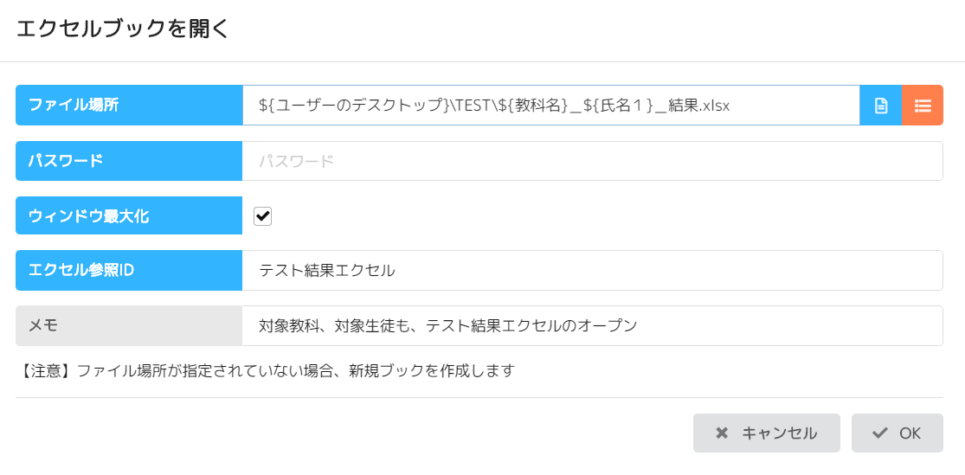Open the orange variable list icon
Screen dimensions: 965x475
pyautogui.click(x=923, y=106)
